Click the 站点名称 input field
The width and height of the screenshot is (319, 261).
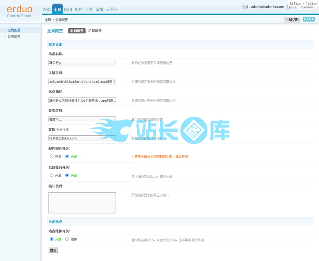[x=82, y=63]
